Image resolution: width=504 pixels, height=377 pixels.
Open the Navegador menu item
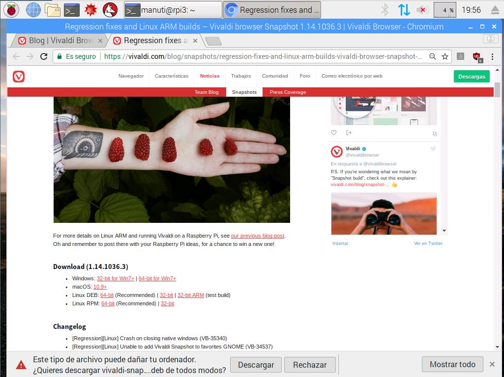click(x=131, y=76)
